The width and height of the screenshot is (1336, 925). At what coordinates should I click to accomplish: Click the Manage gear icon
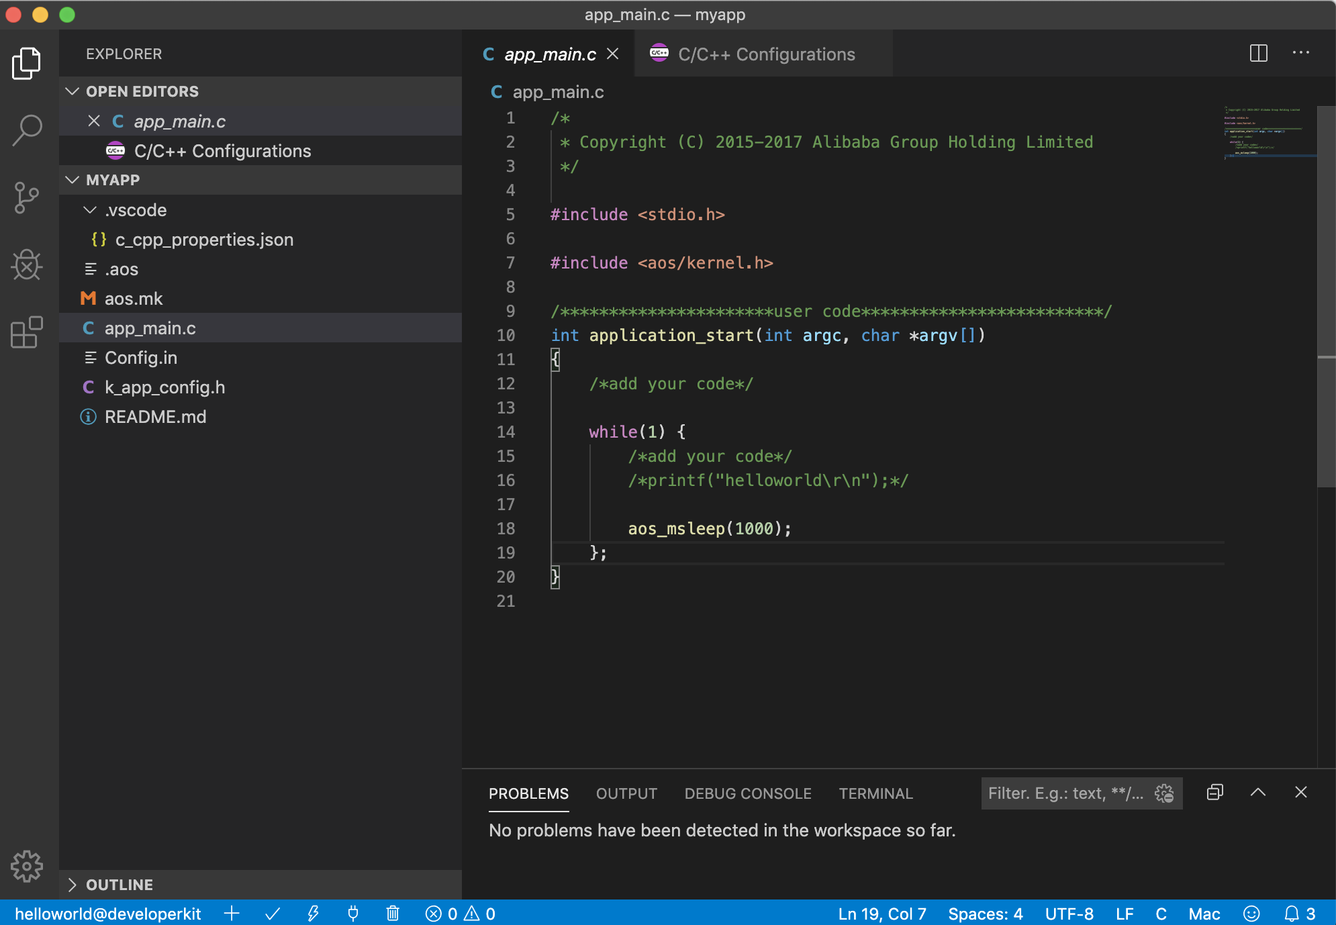[27, 866]
